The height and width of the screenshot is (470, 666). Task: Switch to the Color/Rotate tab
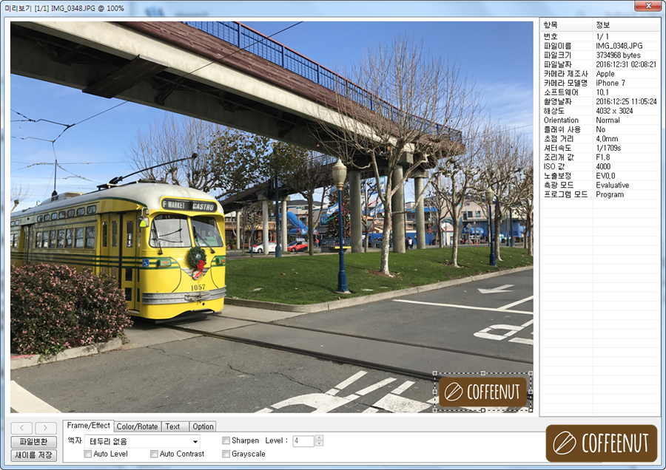137,426
